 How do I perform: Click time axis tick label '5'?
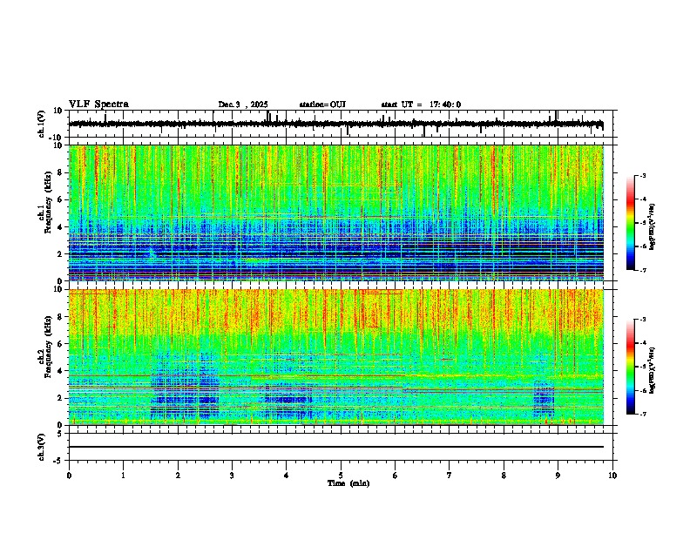341,476
